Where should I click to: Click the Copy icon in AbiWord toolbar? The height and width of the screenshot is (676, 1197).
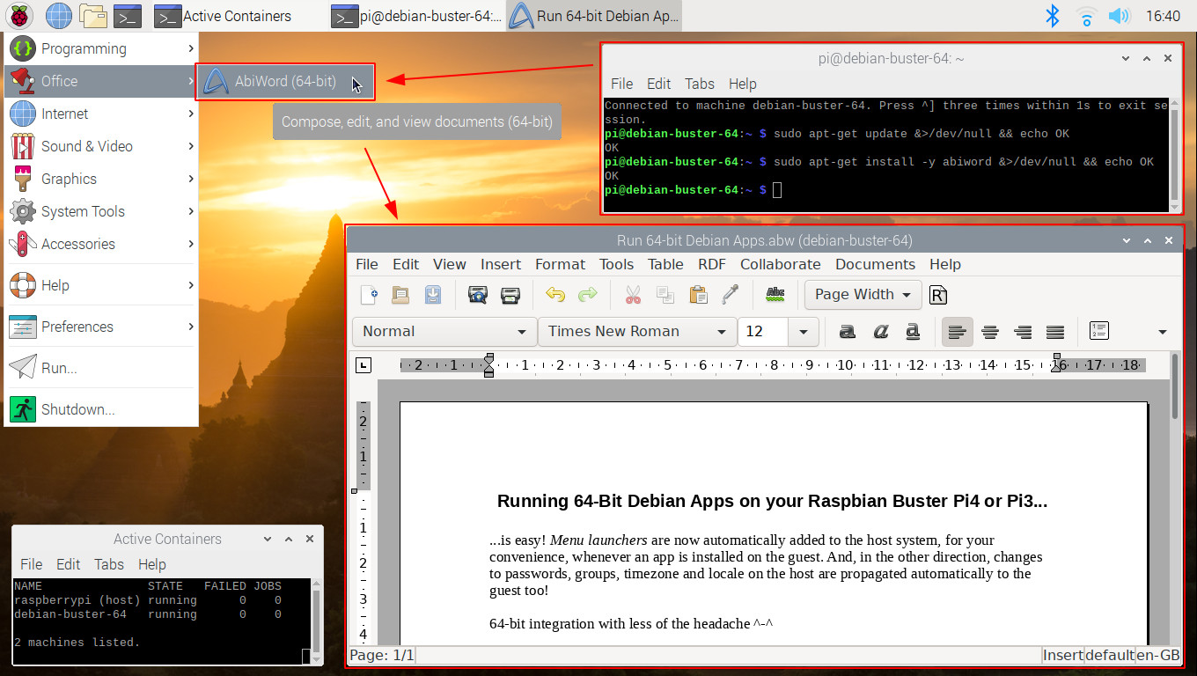click(x=665, y=295)
